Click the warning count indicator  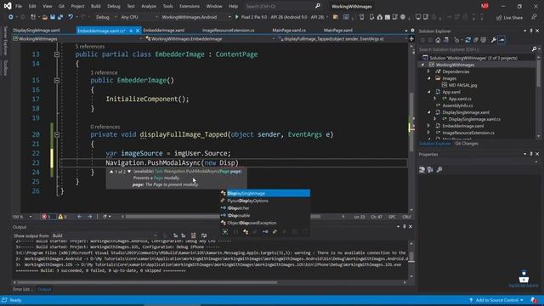point(62,217)
